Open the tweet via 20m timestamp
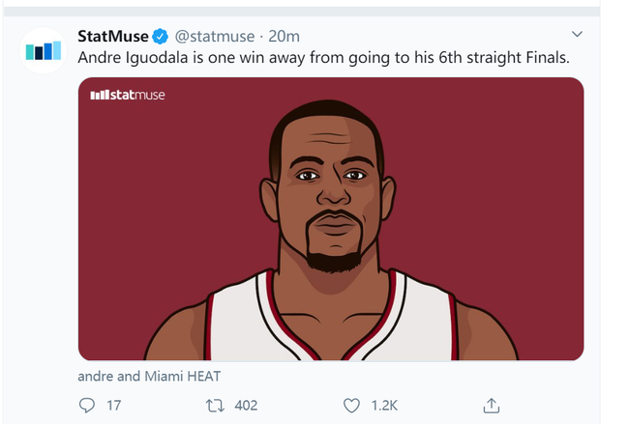629x424 pixels. 284,37
